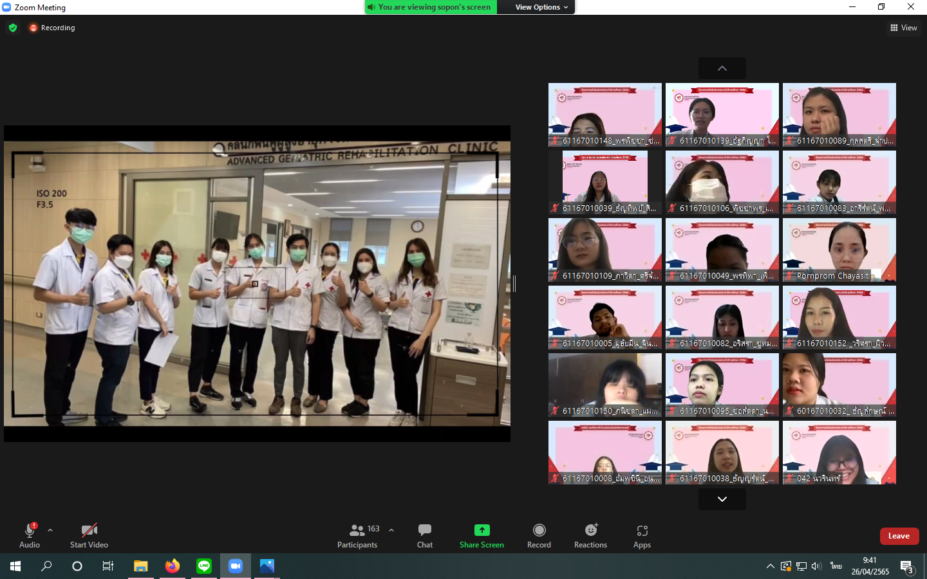Open the Apps panel
This screenshot has height=579, width=927.
(x=642, y=535)
